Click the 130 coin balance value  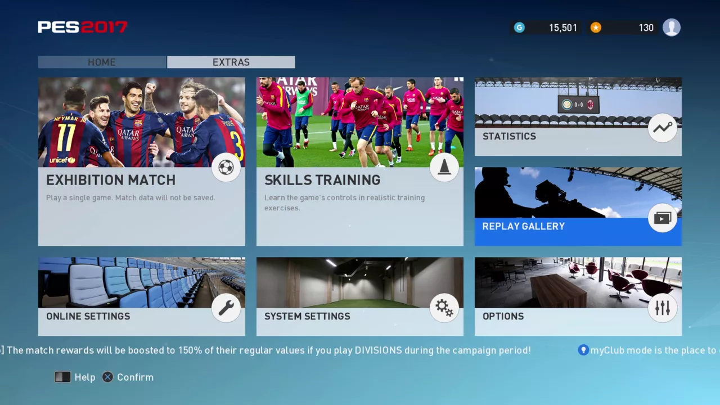click(646, 28)
